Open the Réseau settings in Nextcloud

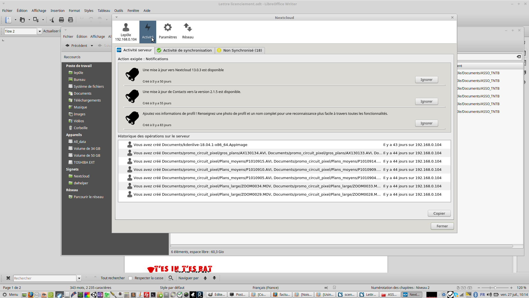188,31
